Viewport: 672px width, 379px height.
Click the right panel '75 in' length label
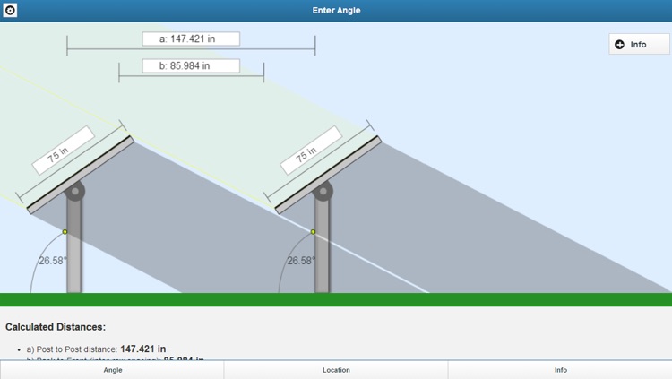[x=311, y=150]
